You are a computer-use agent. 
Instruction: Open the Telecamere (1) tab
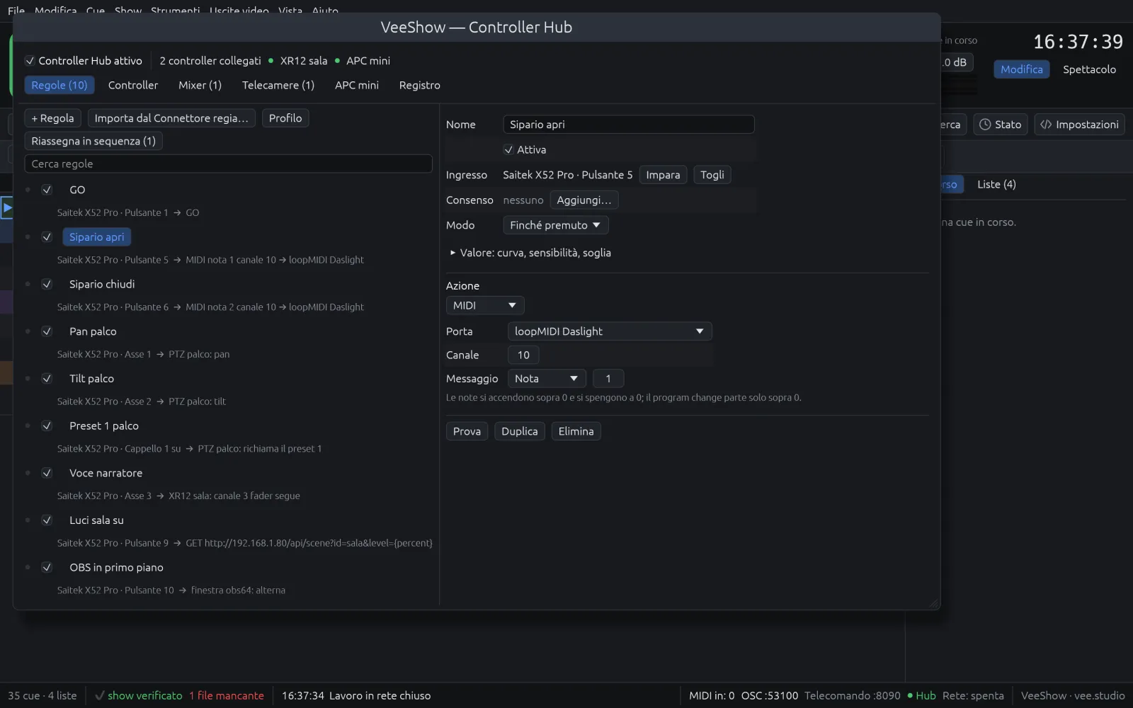tap(278, 85)
